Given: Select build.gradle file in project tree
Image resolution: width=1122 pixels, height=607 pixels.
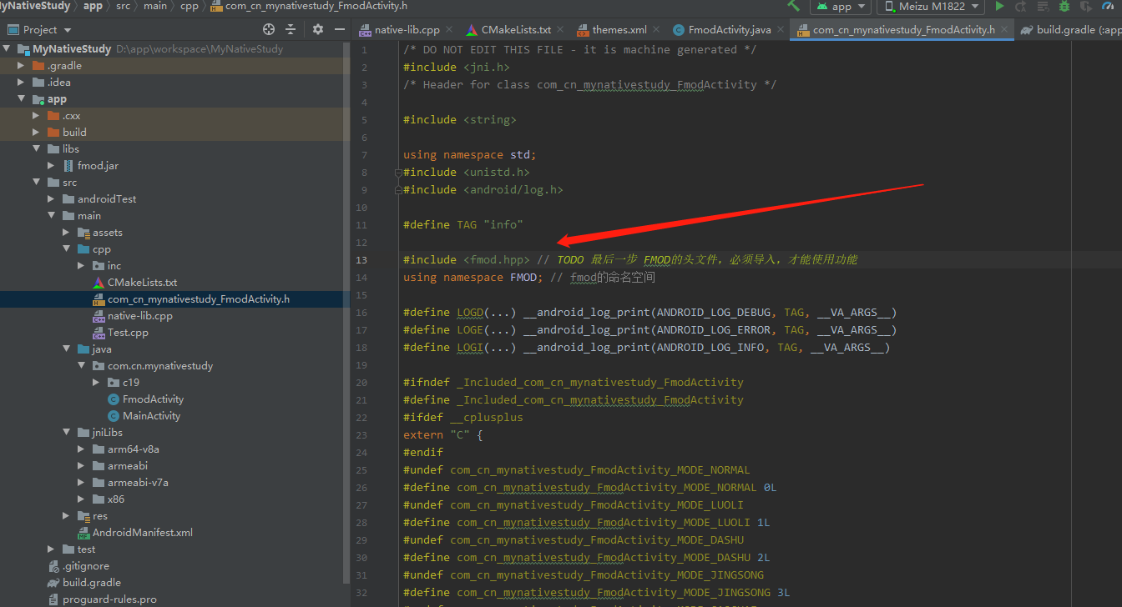Looking at the screenshot, I should click(92, 583).
